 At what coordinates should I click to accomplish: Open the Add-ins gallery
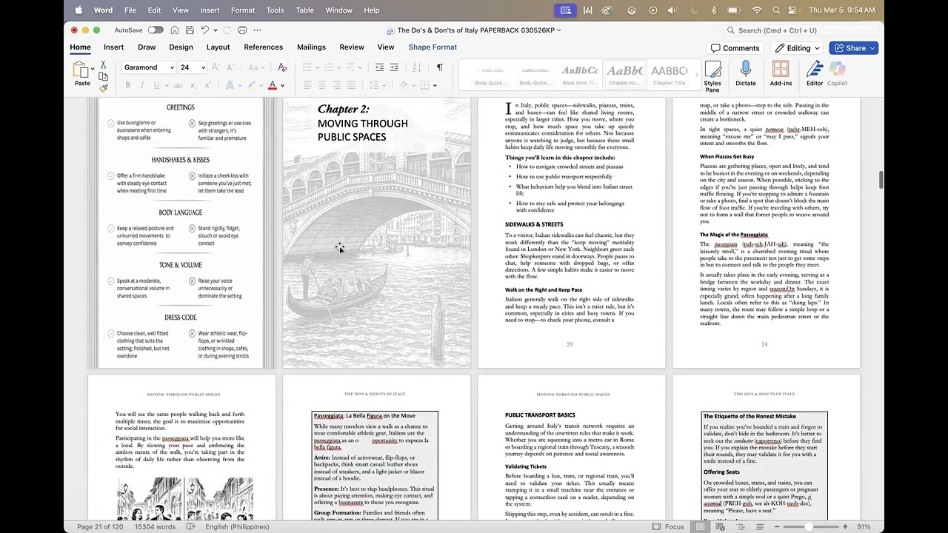pos(781,74)
